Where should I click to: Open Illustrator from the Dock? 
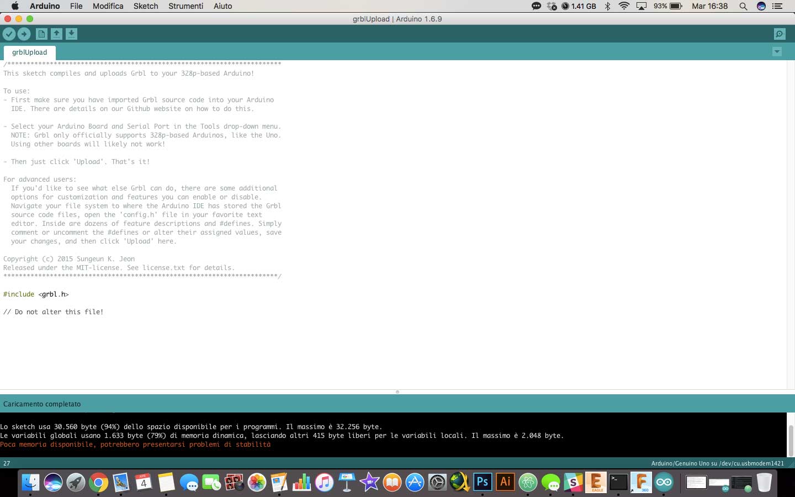coord(505,483)
